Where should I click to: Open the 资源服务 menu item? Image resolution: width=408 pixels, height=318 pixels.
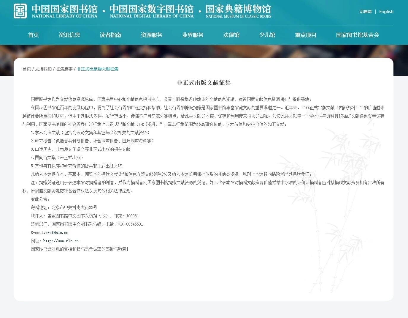point(152,35)
